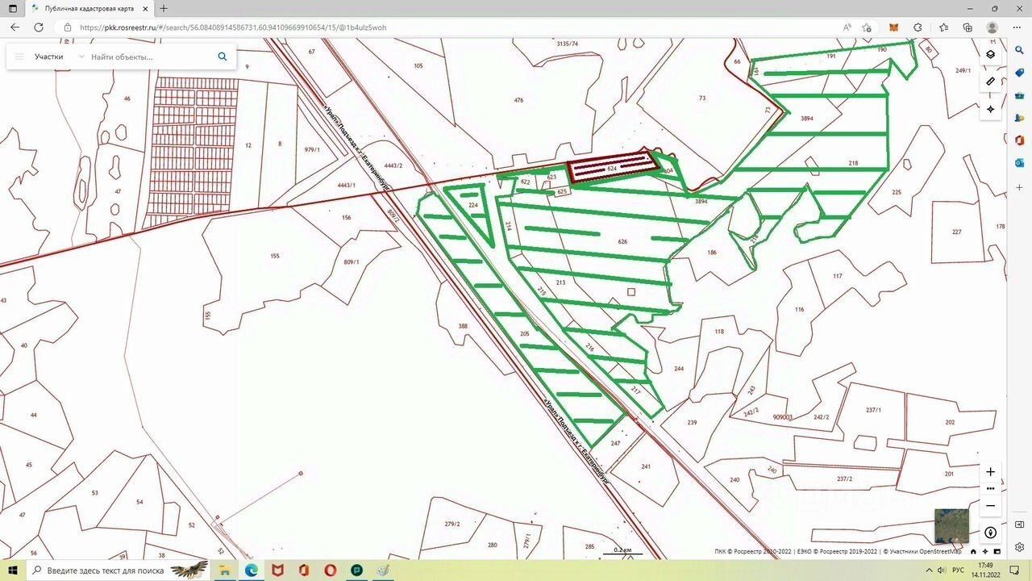Focus the Найти объекты search field
1032x581 pixels.
tap(152, 57)
